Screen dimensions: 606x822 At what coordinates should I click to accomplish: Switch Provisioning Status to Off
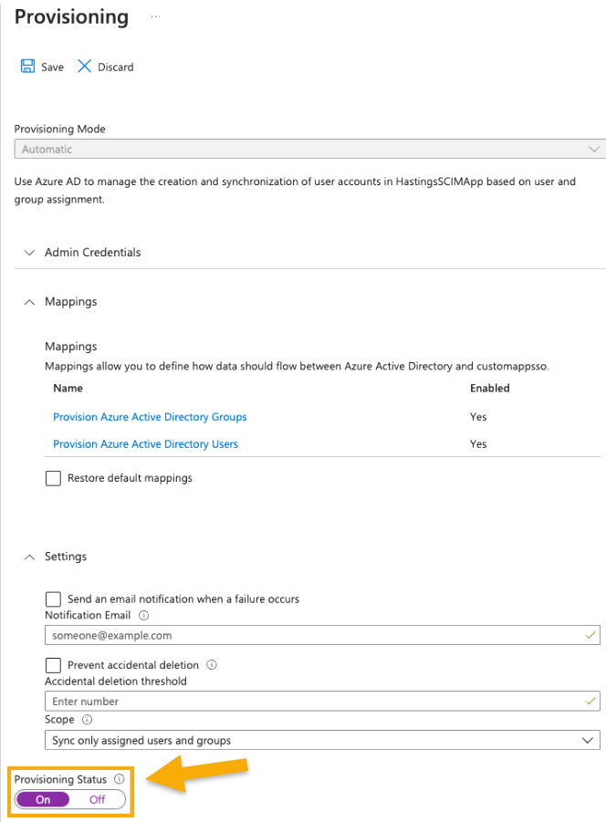97,799
